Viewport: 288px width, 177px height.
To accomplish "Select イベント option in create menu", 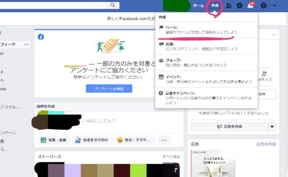I will pos(207,79).
